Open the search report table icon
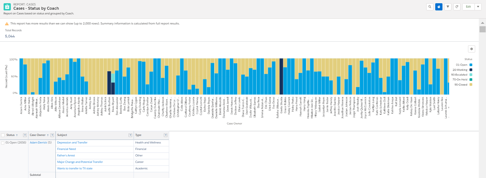The height and width of the screenshot is (178, 486). pos(430,6)
